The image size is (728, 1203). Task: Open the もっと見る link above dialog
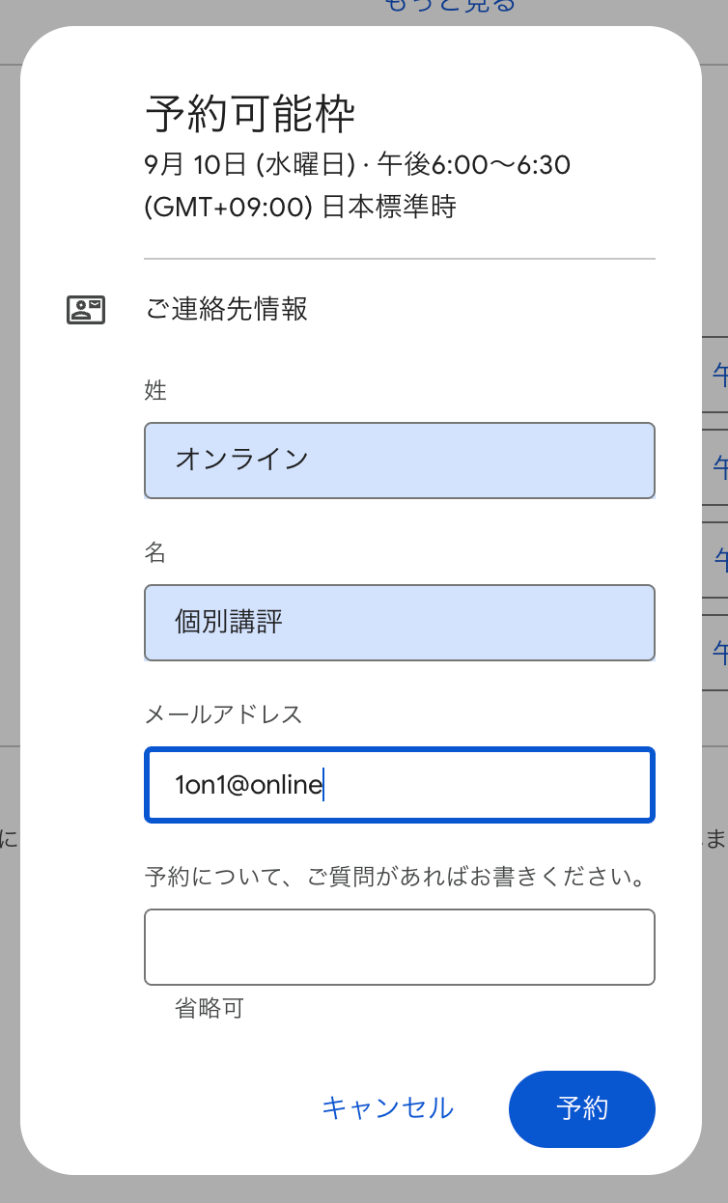click(450, 6)
